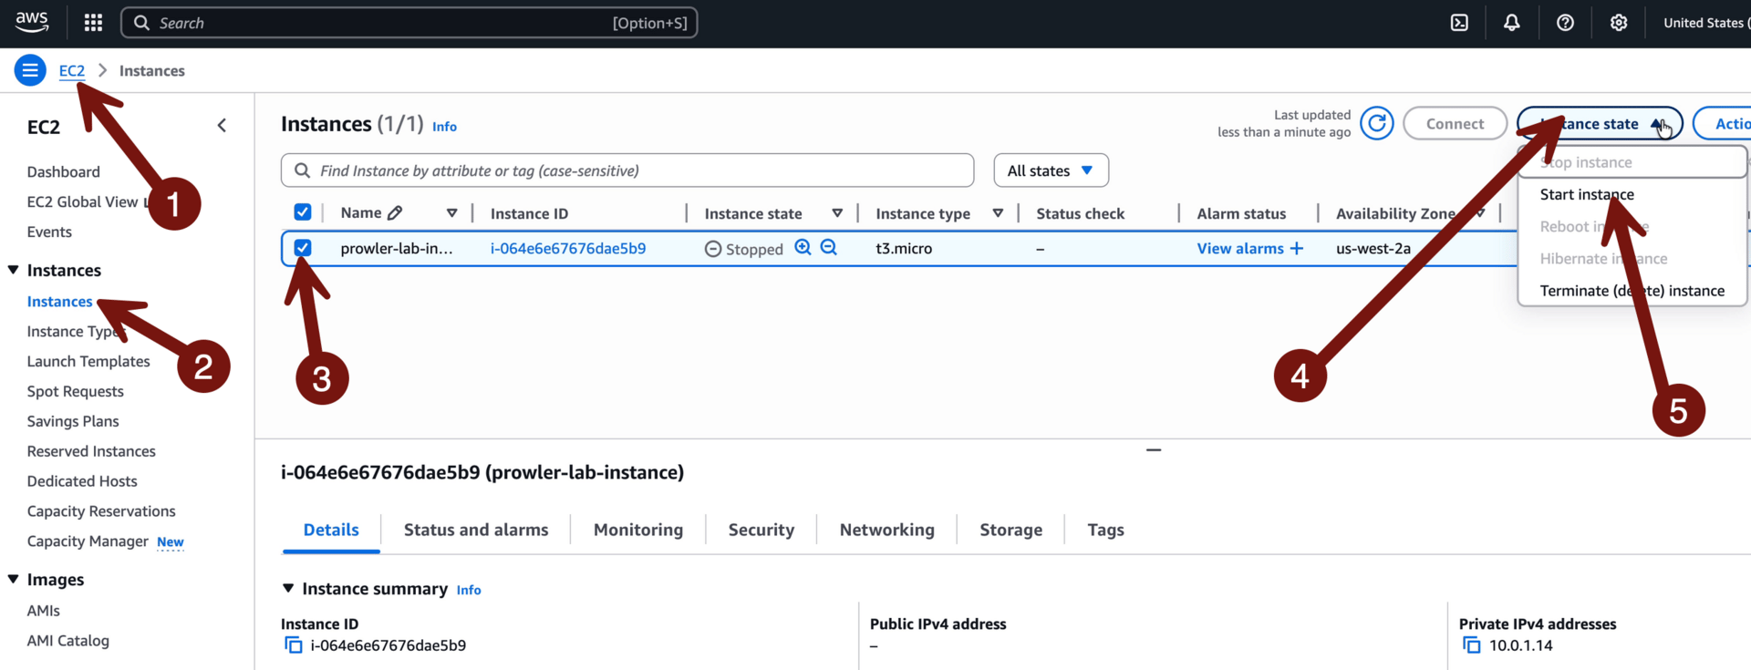Switch to the Security tab
The width and height of the screenshot is (1751, 670).
pyautogui.click(x=761, y=530)
